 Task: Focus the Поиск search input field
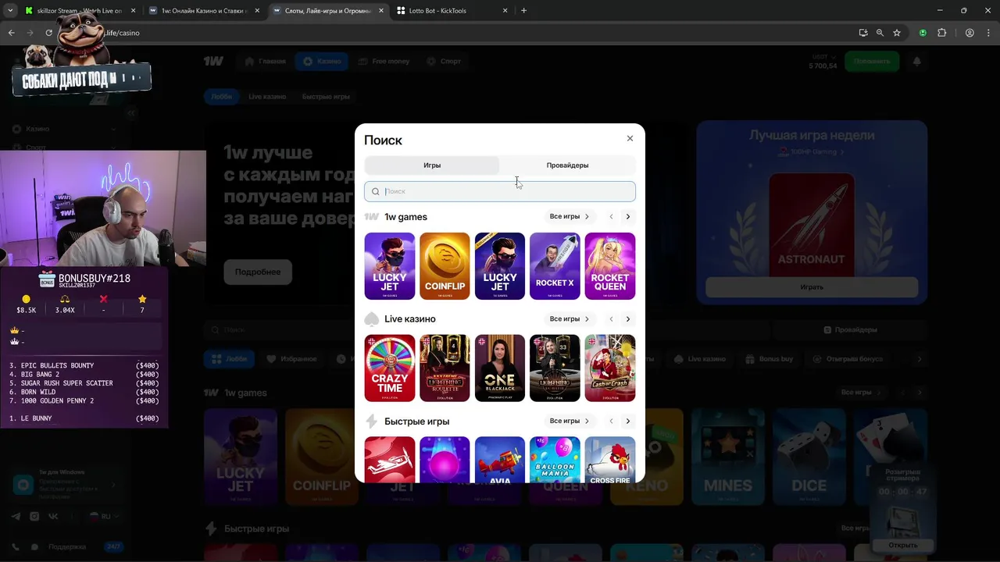(x=500, y=191)
